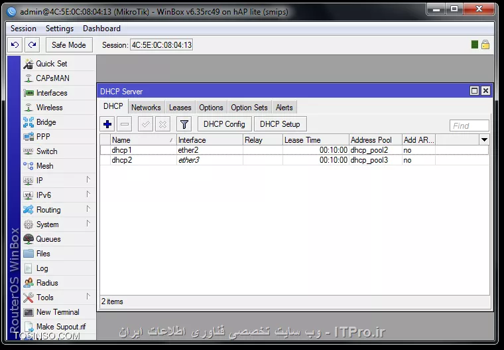Image resolution: width=504 pixels, height=350 pixels.
Task: Open the Session menu
Action: [23, 29]
